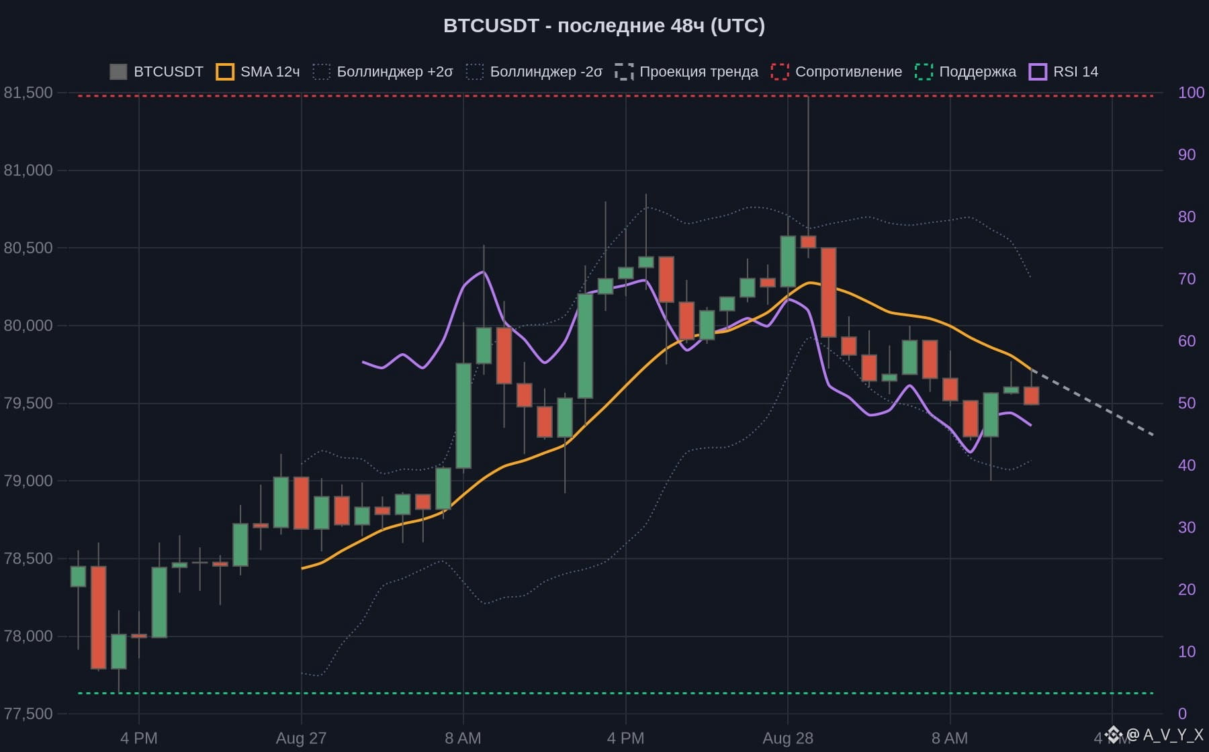Click the Aug 27 time axis label
Image resolution: width=1209 pixels, height=752 pixels.
click(301, 739)
